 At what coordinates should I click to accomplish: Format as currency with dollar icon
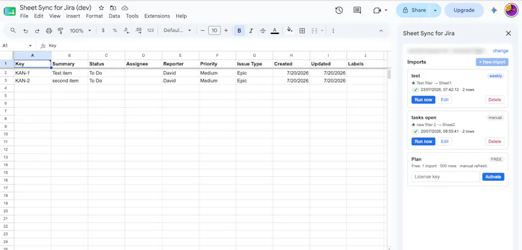103,31
